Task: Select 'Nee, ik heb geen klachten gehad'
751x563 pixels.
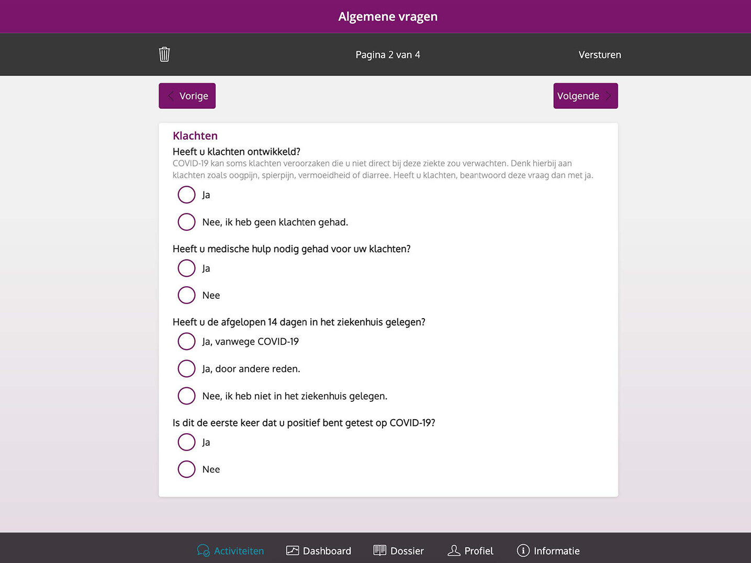Action: pos(186,222)
